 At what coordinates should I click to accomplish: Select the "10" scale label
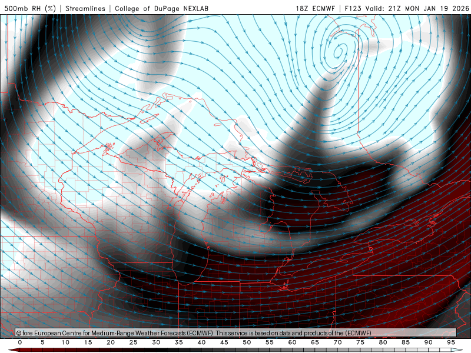(65, 342)
